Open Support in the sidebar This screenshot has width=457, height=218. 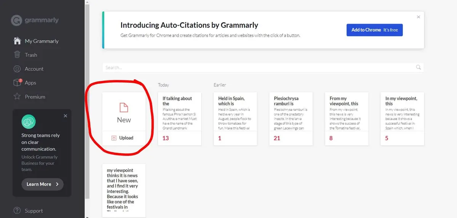click(34, 211)
